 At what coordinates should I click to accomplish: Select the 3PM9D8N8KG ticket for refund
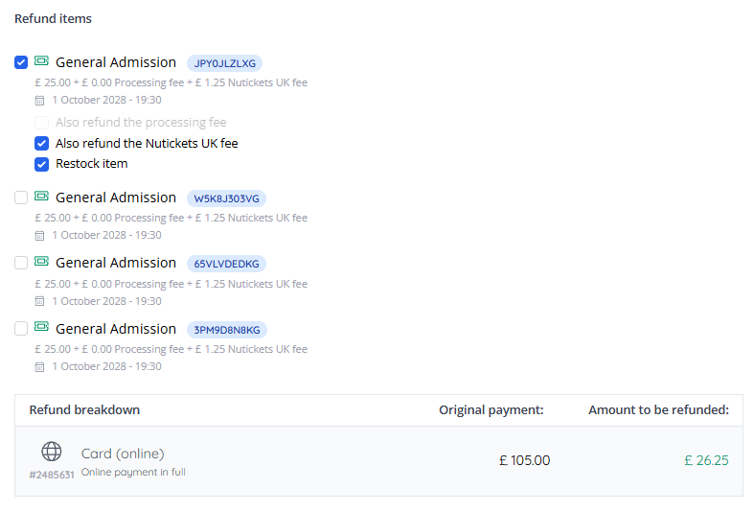pos(21,329)
